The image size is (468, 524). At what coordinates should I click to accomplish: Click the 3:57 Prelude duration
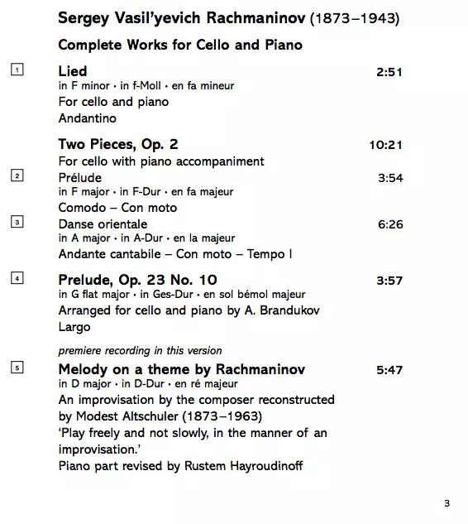coord(389,281)
